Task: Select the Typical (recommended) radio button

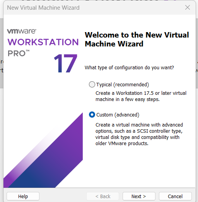Action: (x=92, y=84)
